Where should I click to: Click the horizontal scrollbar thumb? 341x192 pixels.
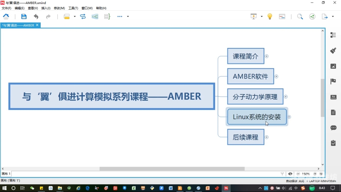pyautogui.click(x=172, y=169)
